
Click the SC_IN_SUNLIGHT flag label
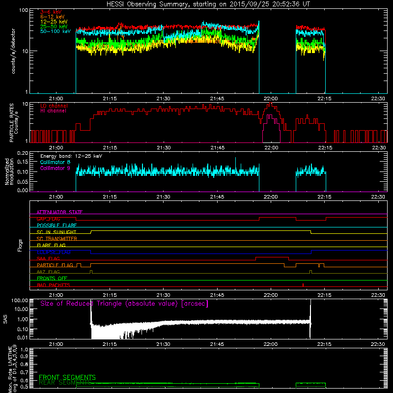[56, 232]
